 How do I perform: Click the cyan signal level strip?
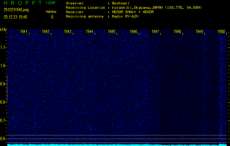117,145
